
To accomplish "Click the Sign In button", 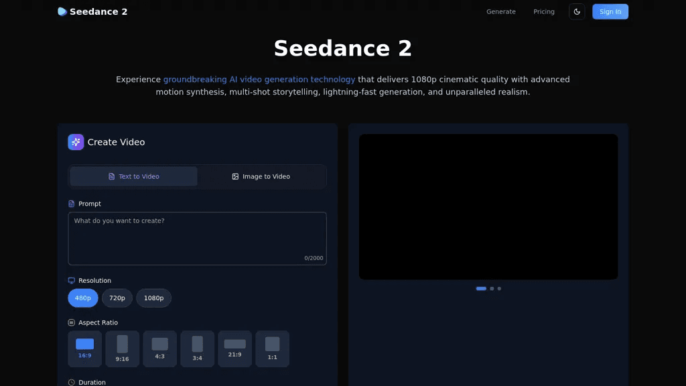I will pos(610,12).
